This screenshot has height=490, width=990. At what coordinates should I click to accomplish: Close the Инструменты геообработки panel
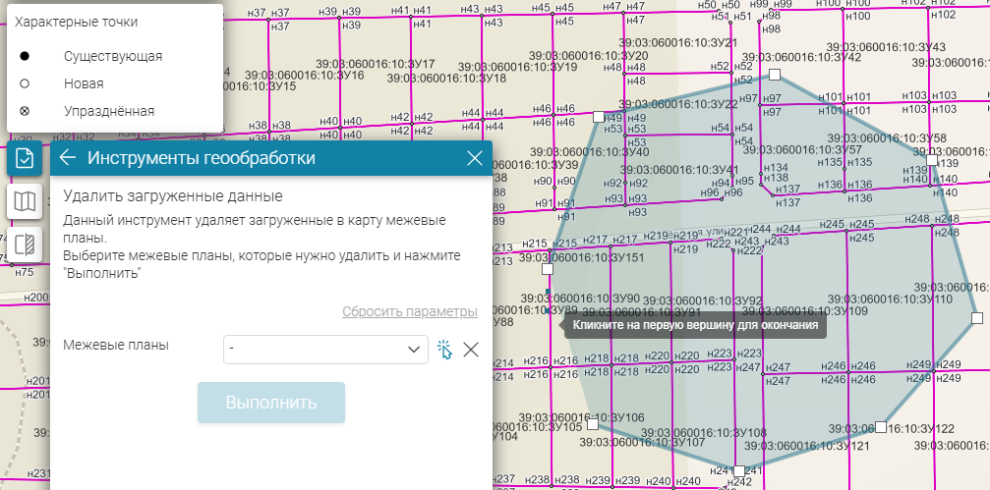point(475,158)
